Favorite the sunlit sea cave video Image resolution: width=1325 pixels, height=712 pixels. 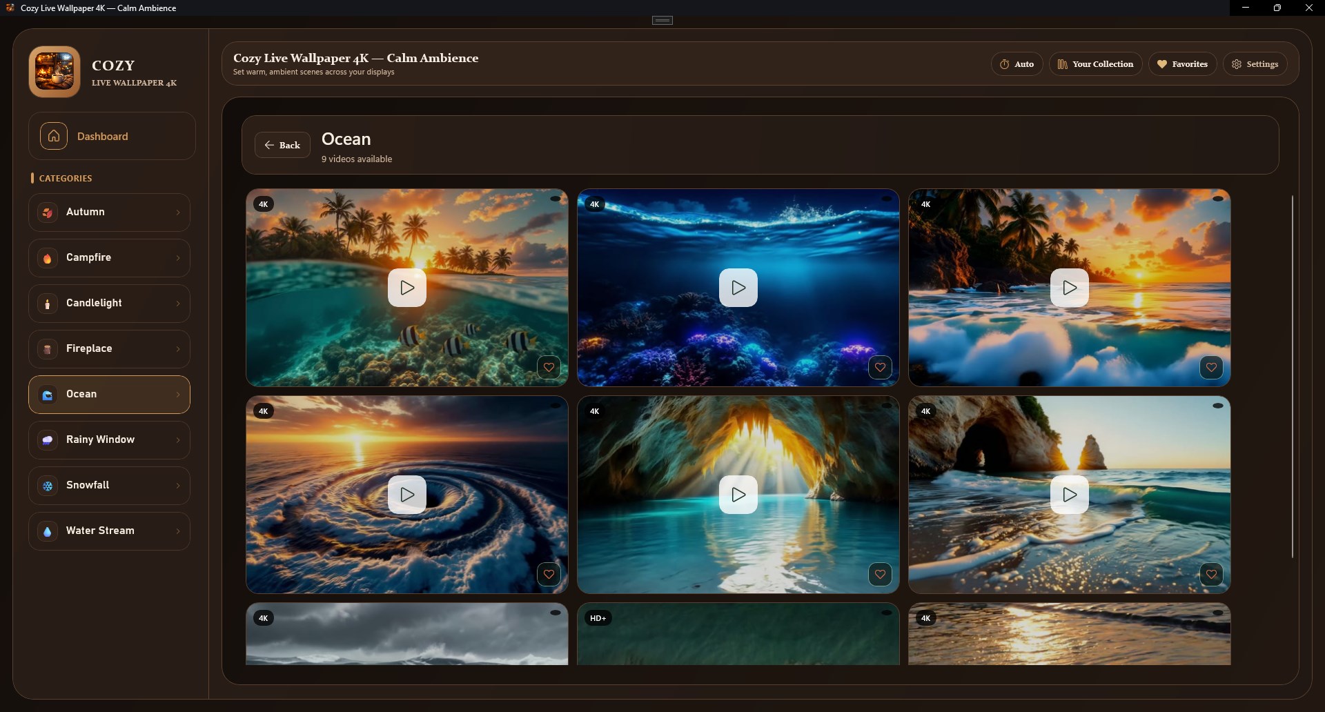tap(880, 574)
